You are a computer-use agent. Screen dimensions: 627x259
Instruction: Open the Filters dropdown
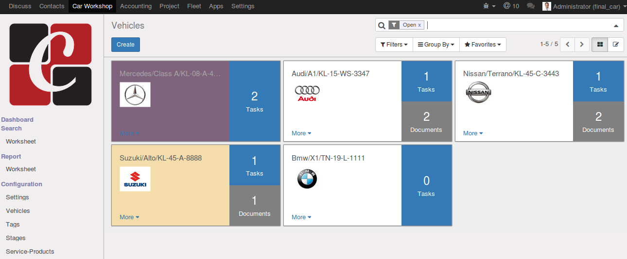pyautogui.click(x=394, y=45)
